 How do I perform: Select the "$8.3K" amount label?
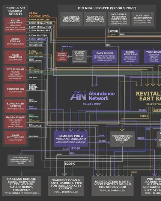[59, 154]
